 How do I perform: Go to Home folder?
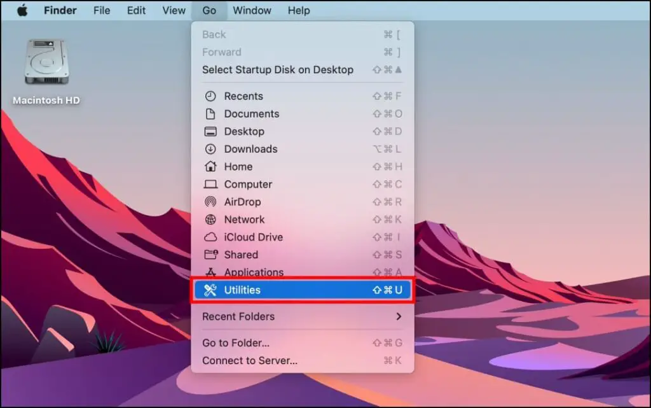click(302, 167)
